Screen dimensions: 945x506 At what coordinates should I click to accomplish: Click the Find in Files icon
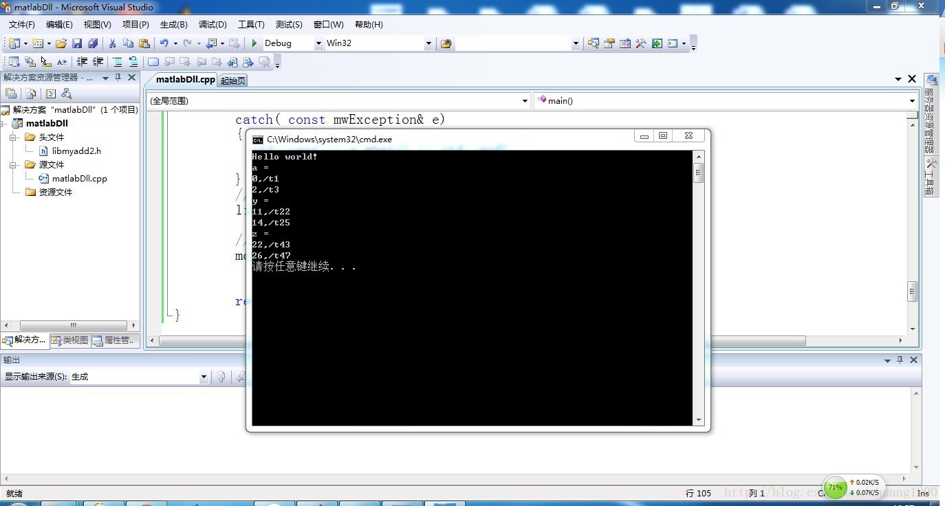pos(446,43)
